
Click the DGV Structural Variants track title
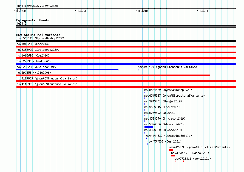point(38,35)
